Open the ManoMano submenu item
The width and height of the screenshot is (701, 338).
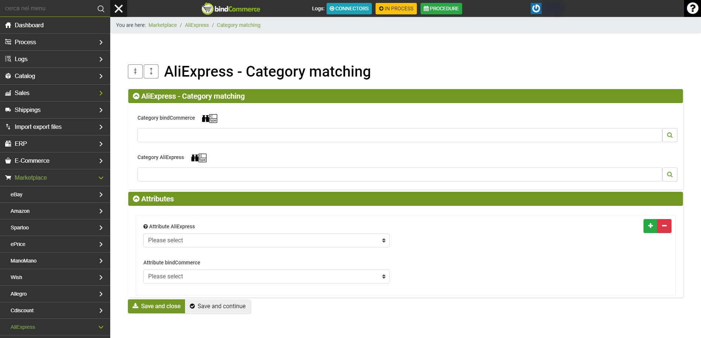(x=55, y=261)
